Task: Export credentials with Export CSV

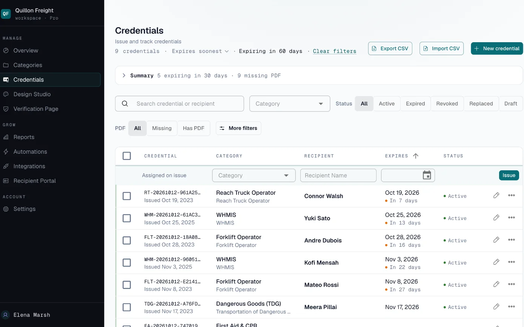Action: 390,49
